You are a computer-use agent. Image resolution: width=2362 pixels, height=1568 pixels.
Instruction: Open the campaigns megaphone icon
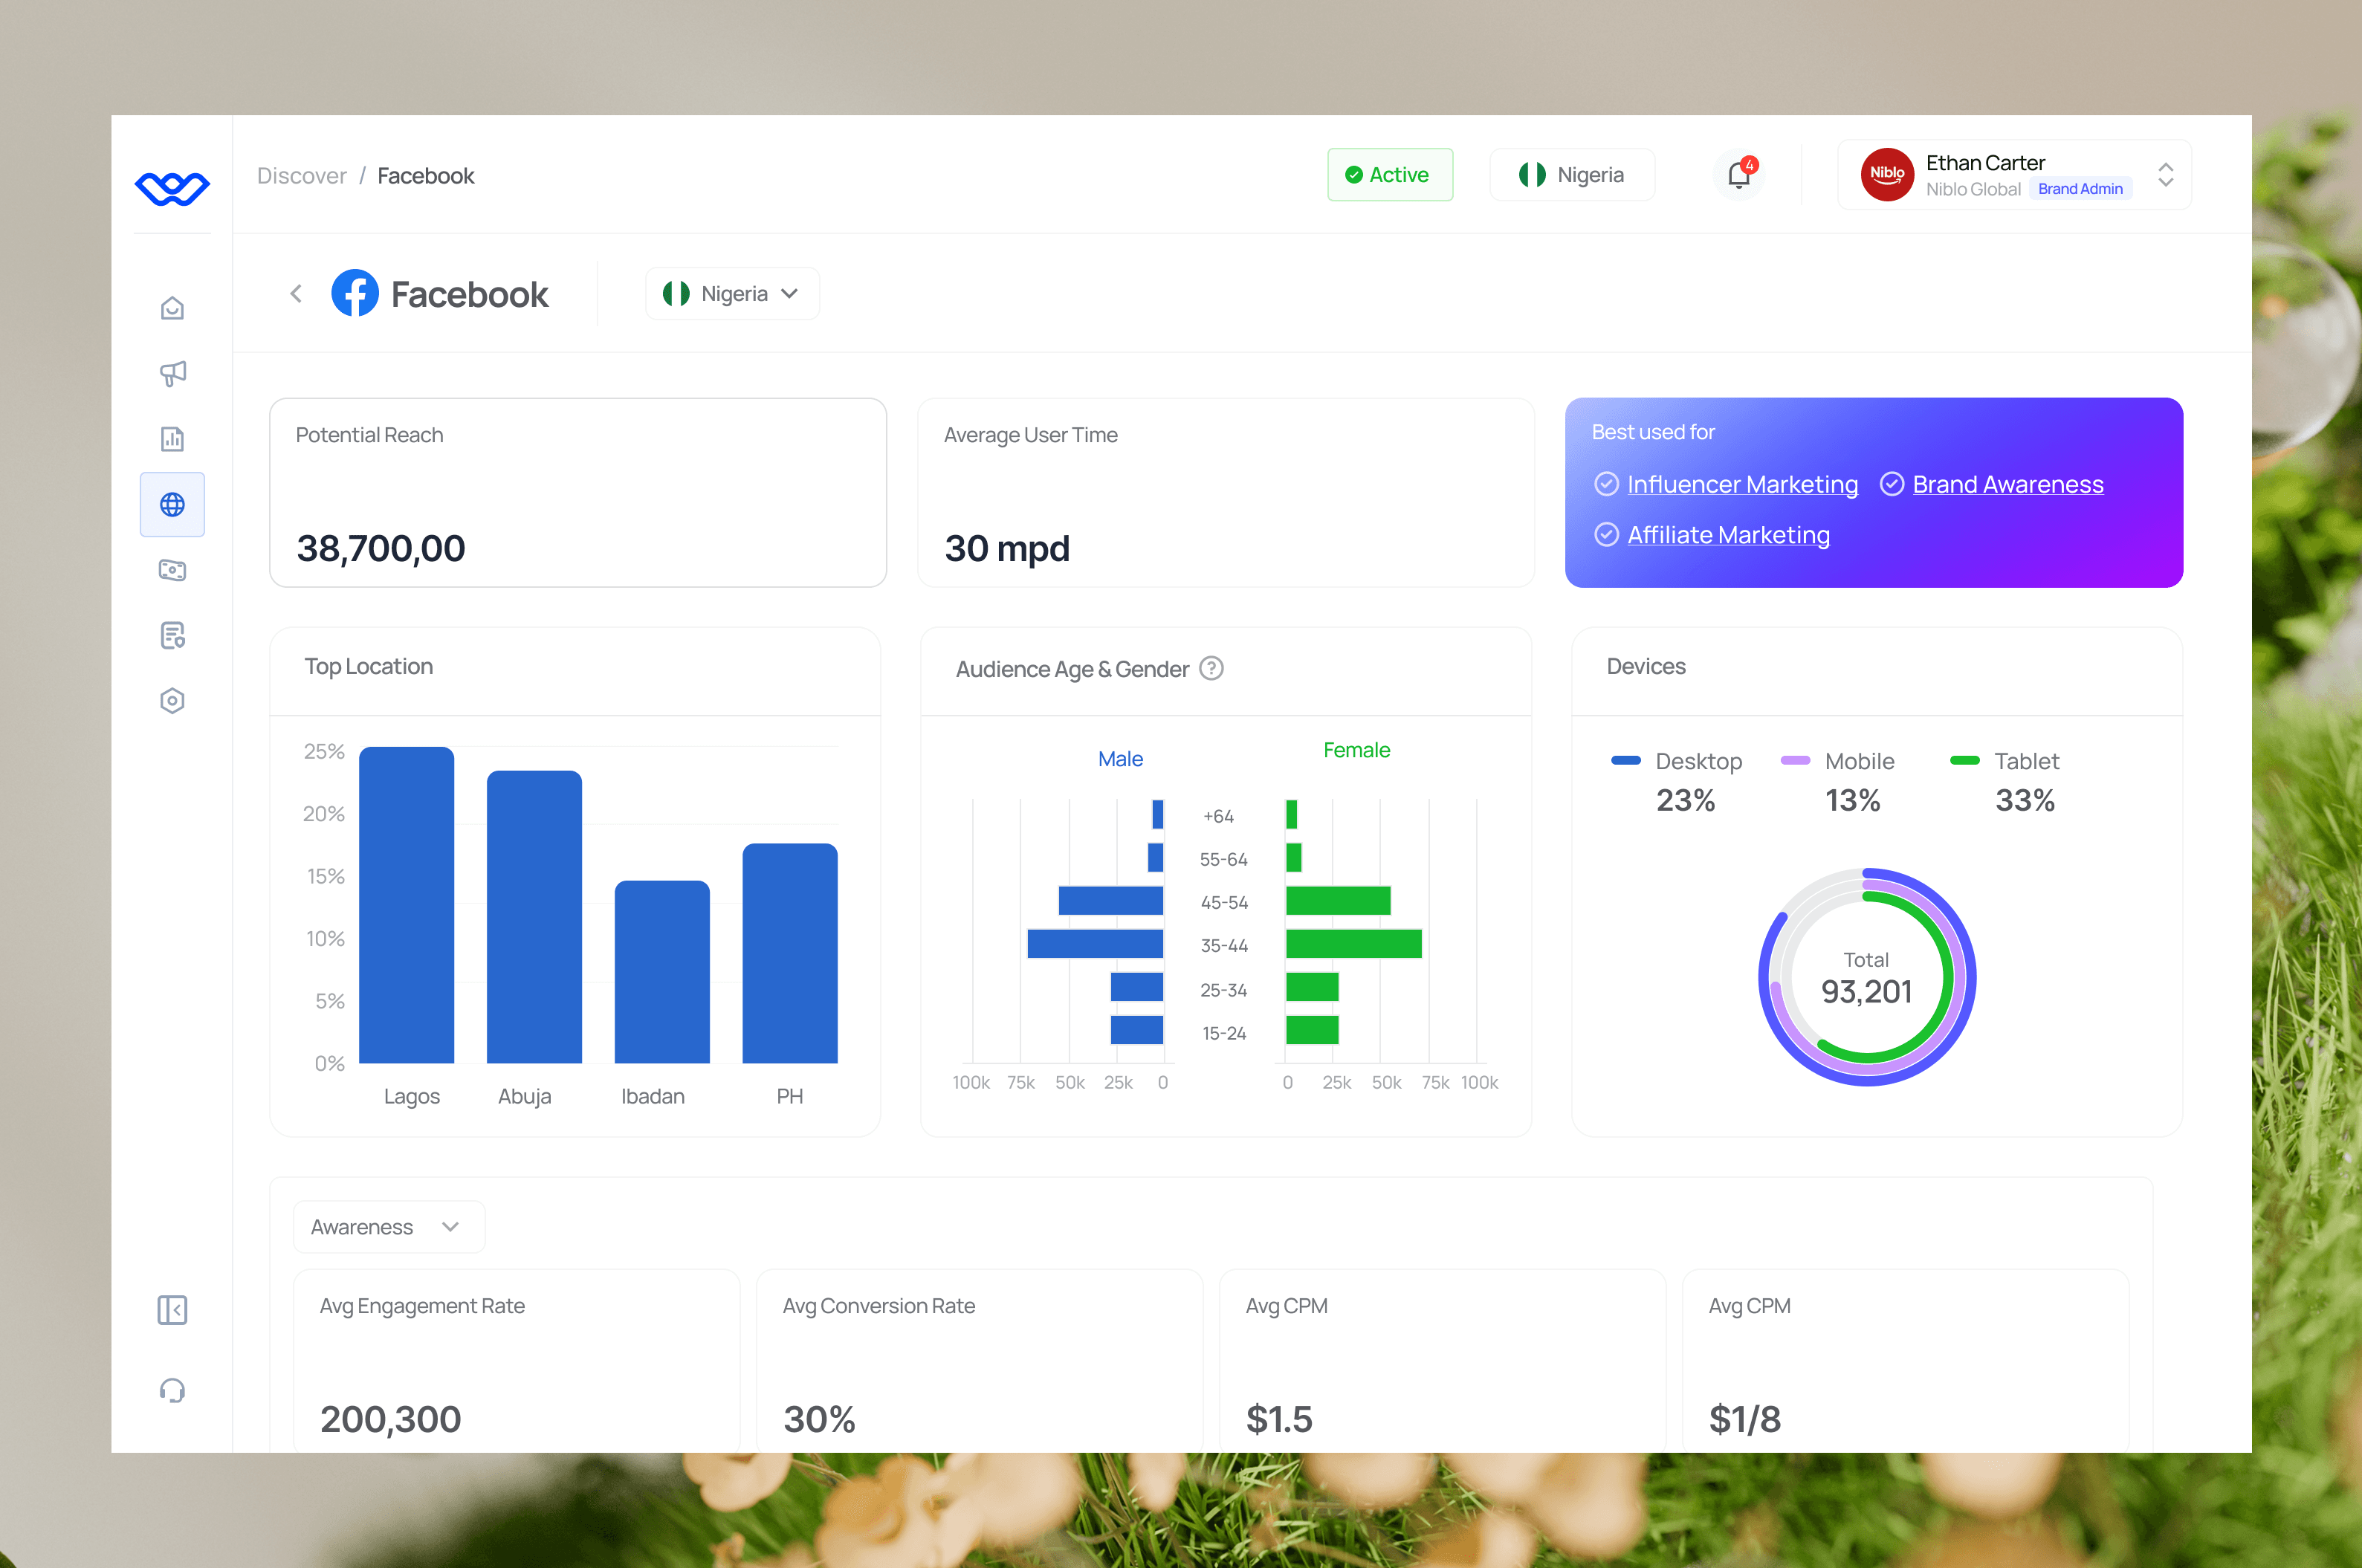click(172, 373)
